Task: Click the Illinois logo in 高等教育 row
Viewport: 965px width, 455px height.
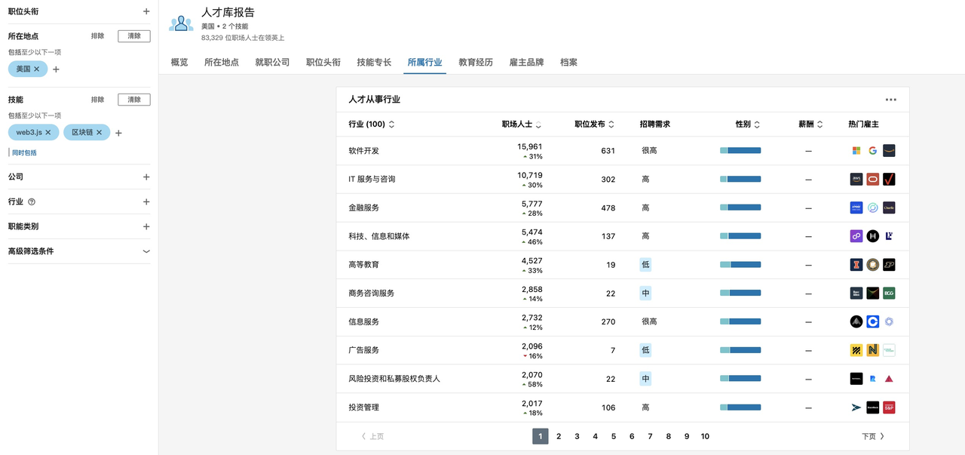Action: [856, 265]
